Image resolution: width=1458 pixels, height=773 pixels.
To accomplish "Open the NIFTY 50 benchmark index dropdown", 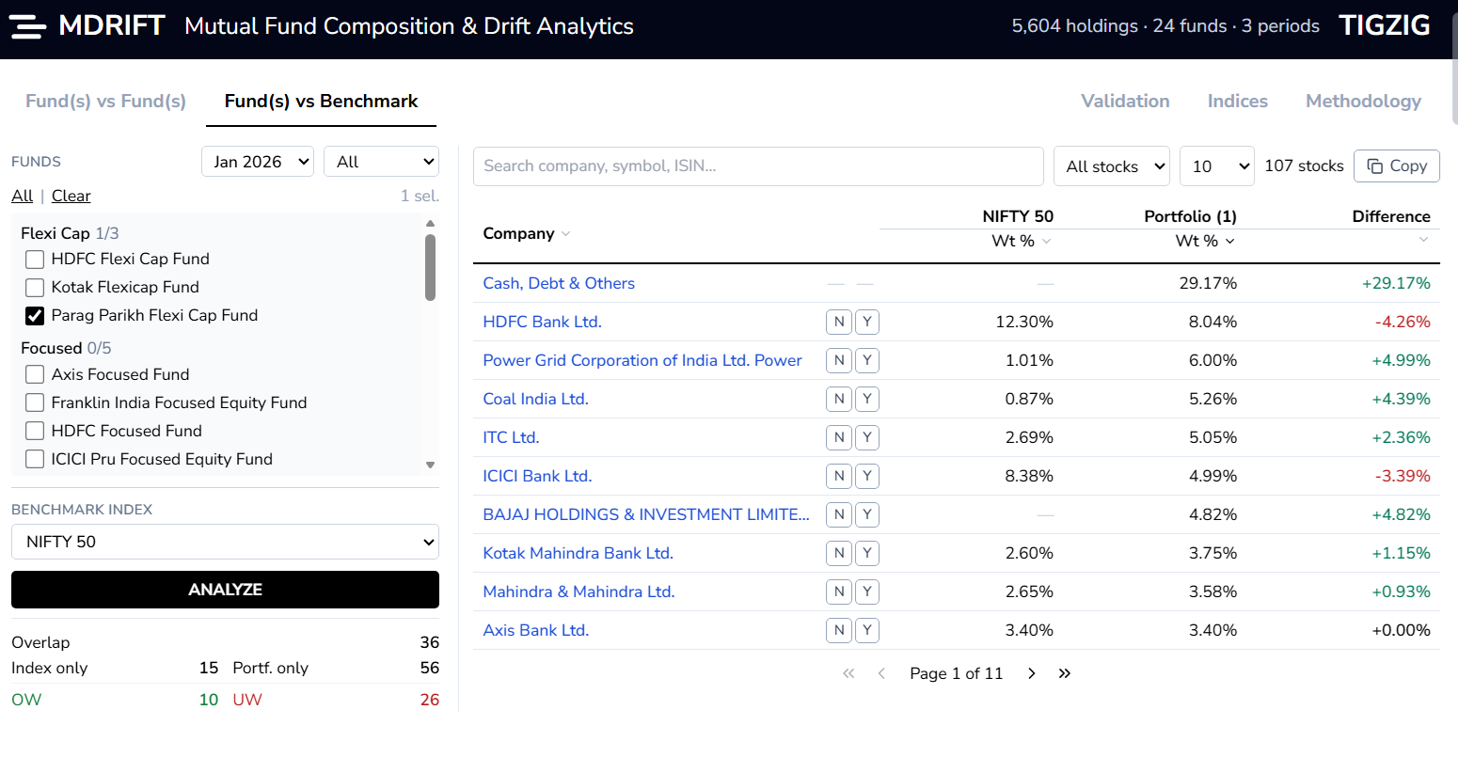I will (x=225, y=542).
